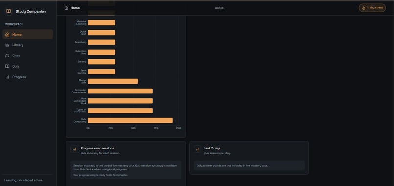Click the Computer Components bar in chart
This screenshot has height=186, width=394.
click(x=120, y=91)
